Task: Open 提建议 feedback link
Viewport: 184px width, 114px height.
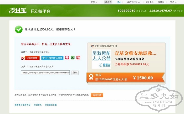Action: [x=161, y=2]
